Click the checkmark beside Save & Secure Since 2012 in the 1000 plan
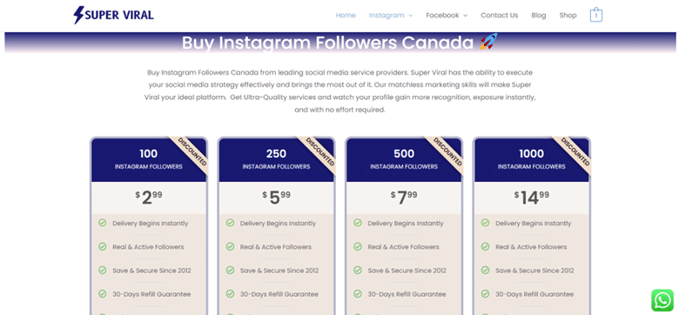The image size is (679, 315). (486, 270)
